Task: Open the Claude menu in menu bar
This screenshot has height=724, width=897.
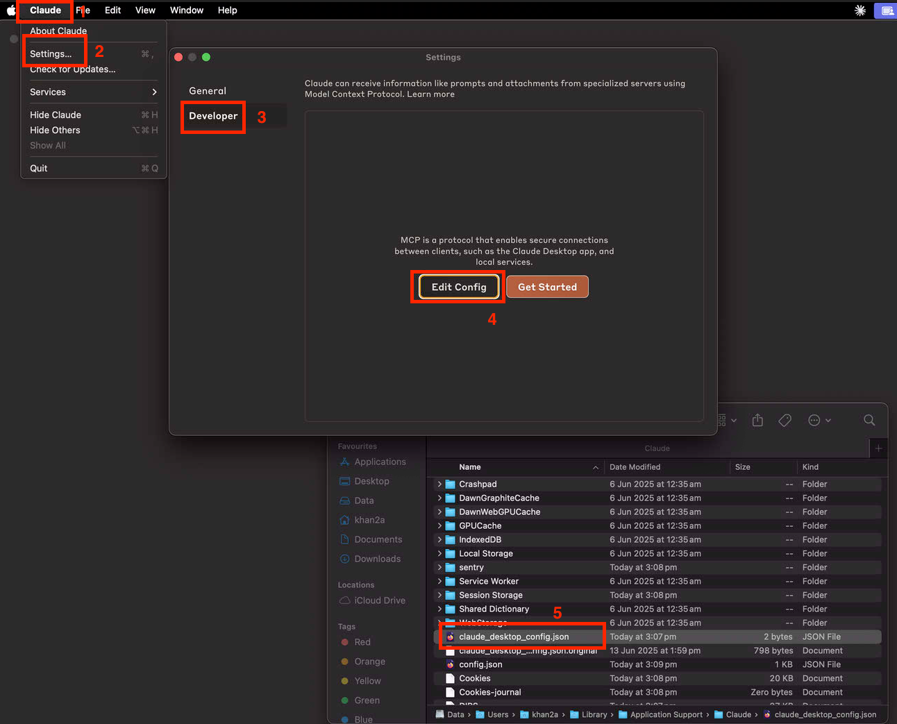Action: click(x=45, y=10)
